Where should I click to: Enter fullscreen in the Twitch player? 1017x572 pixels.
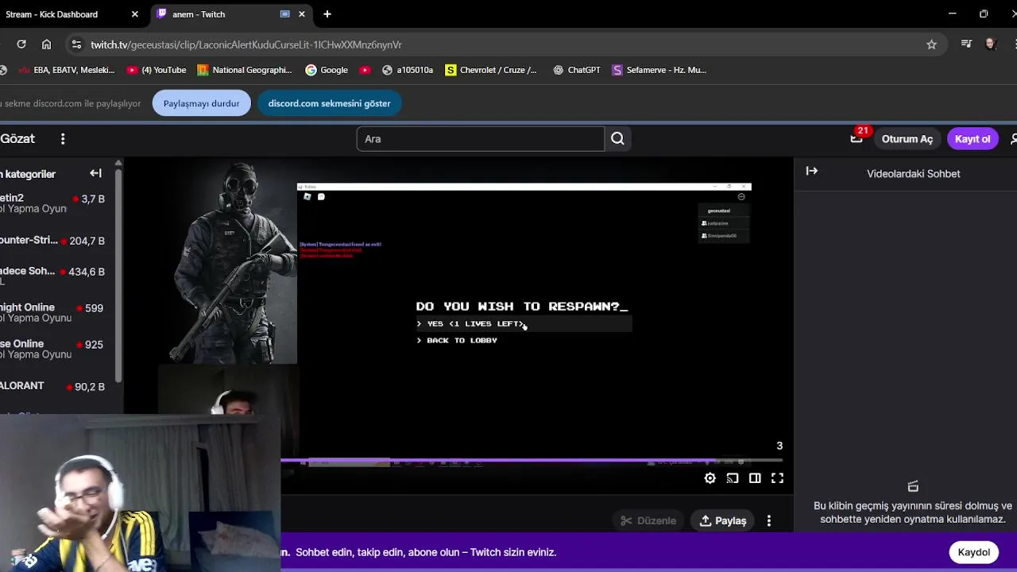(x=777, y=478)
